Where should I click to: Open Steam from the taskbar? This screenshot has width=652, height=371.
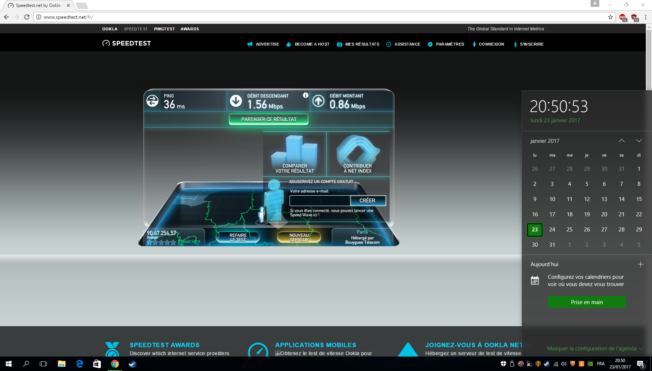click(x=132, y=364)
